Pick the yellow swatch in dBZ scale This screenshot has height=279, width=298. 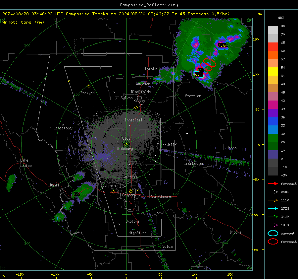click(x=273, y=71)
